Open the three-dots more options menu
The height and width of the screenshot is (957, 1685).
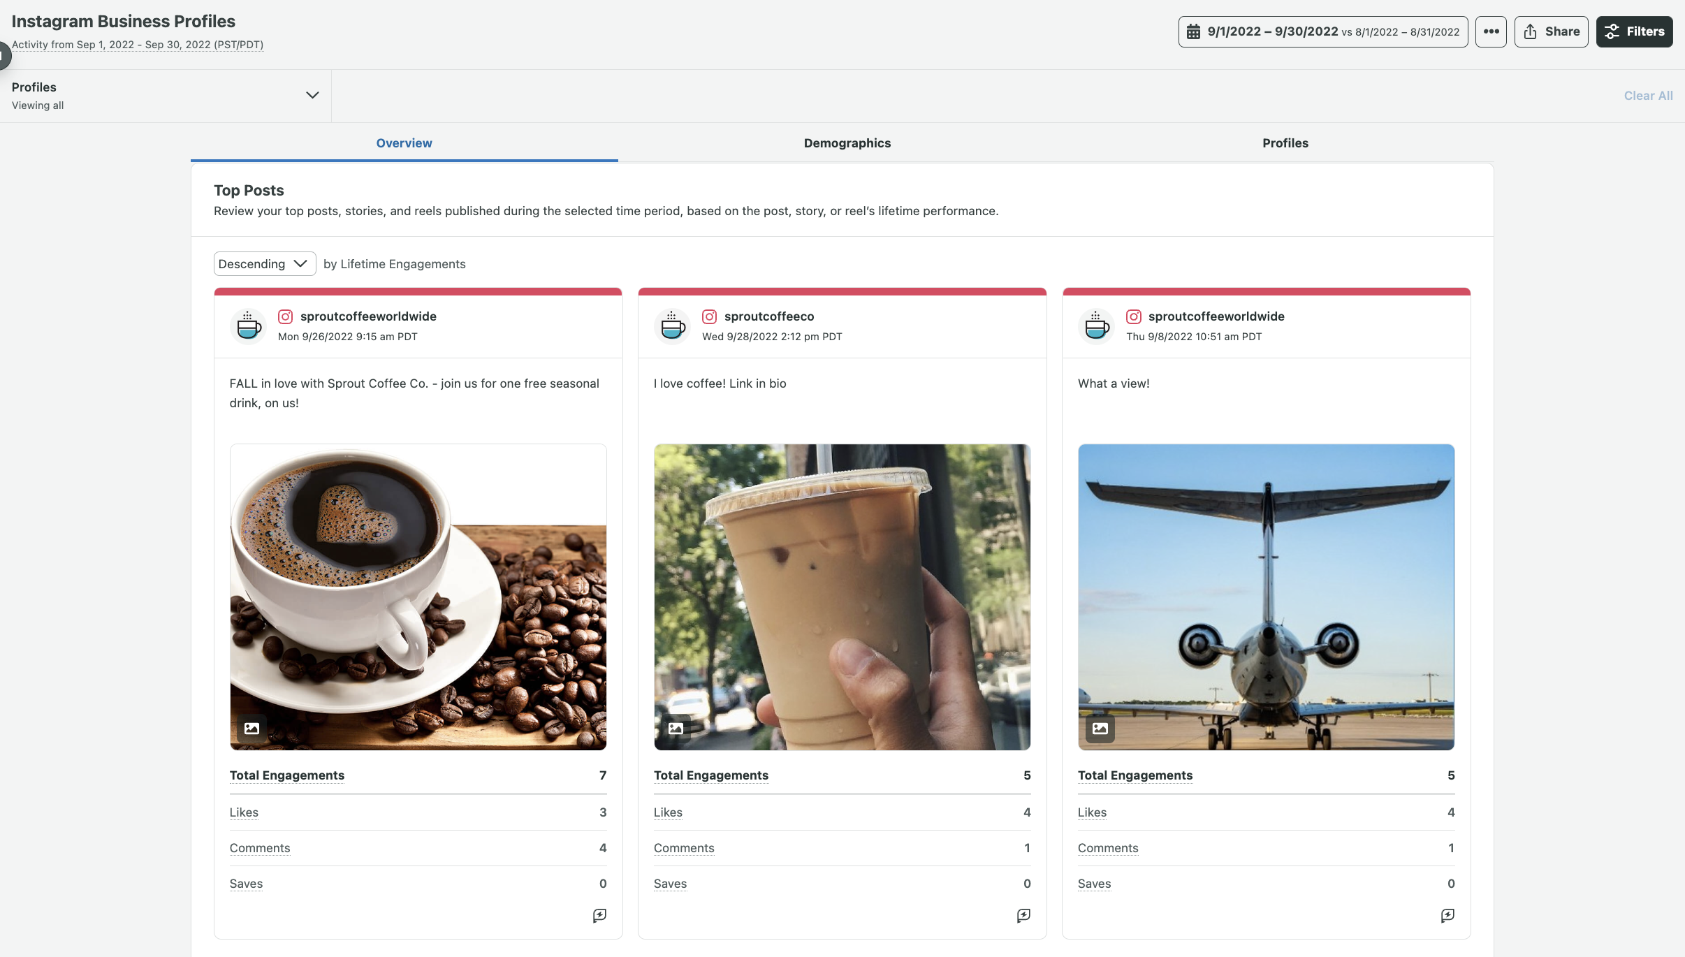(x=1491, y=32)
